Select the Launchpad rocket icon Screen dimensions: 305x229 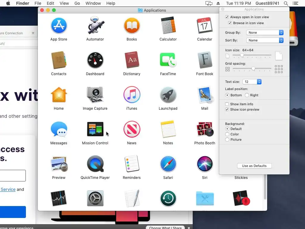pos(168,95)
